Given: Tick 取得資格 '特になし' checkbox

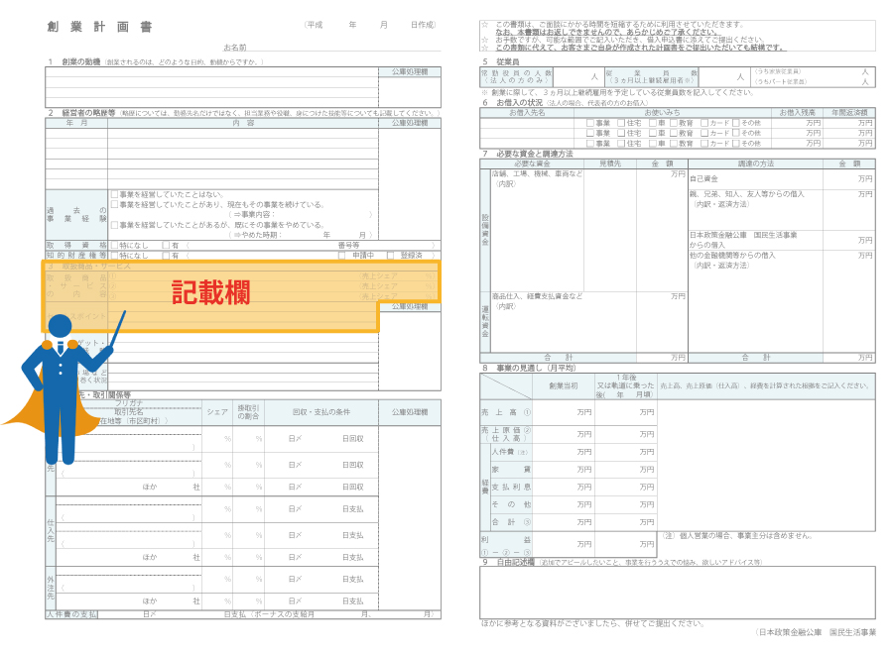Looking at the screenshot, I should click(x=114, y=245).
